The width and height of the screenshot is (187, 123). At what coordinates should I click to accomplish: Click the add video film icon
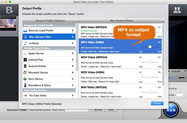[10, 10]
